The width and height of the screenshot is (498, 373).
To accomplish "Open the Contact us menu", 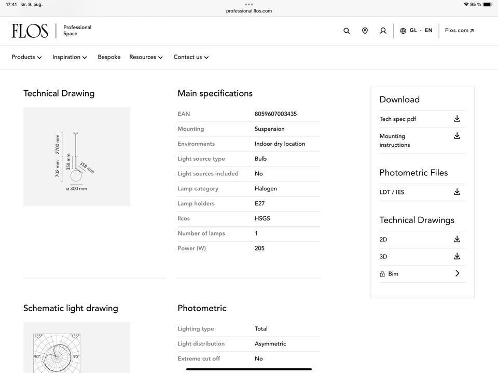I will (x=191, y=57).
